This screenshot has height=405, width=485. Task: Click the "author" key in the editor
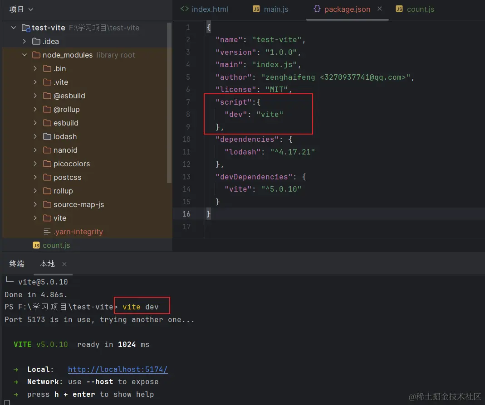[x=235, y=77]
